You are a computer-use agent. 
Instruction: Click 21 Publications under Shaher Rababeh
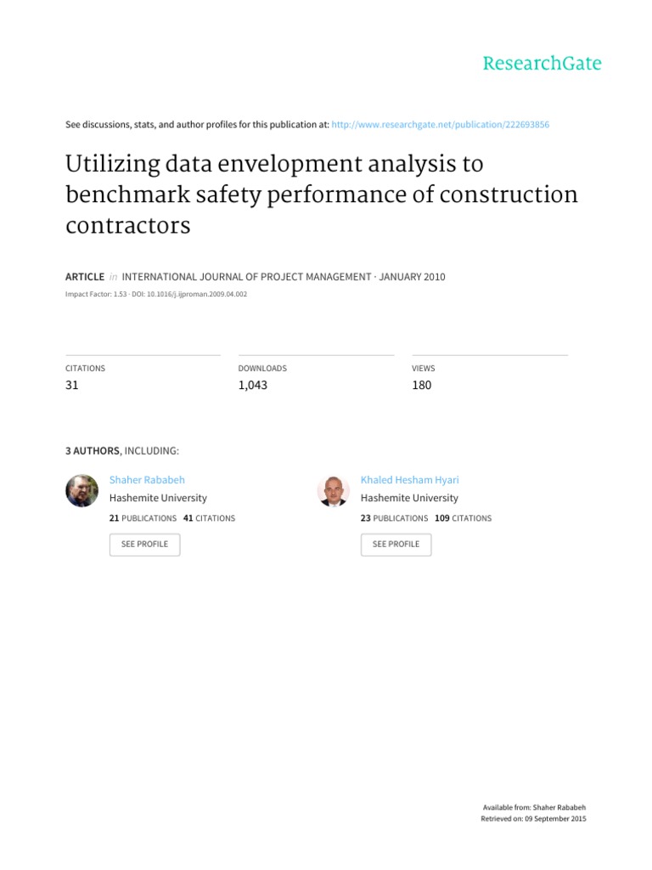click(143, 518)
